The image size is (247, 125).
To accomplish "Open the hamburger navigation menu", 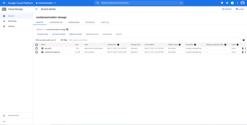I will [x=4, y=3].
